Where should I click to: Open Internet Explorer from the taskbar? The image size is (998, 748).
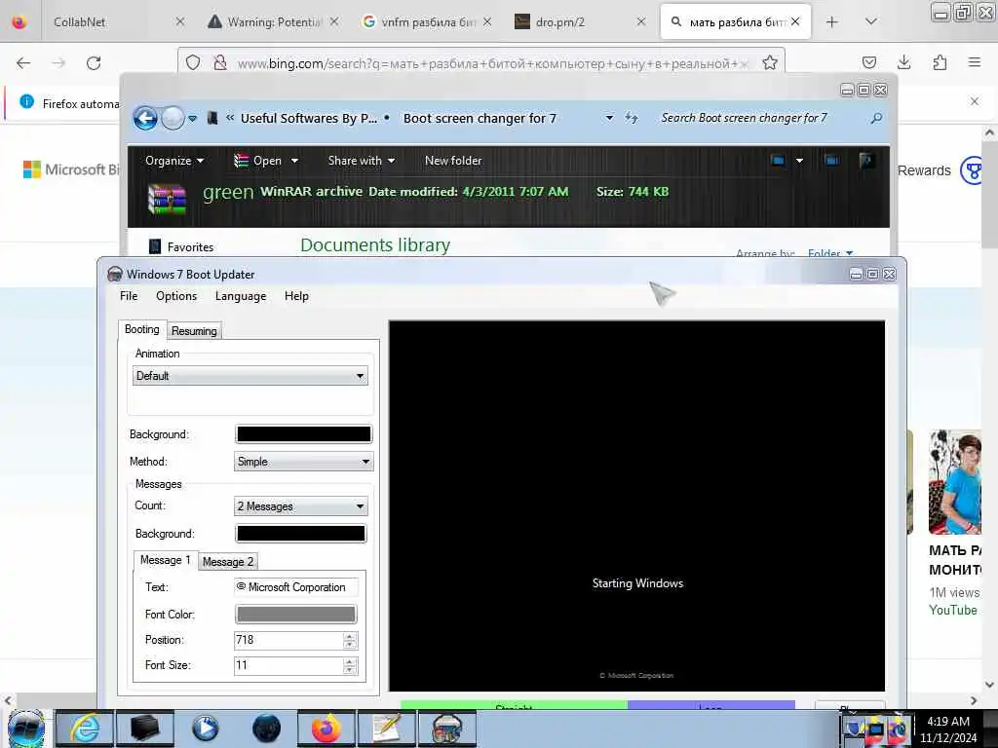pos(85,729)
